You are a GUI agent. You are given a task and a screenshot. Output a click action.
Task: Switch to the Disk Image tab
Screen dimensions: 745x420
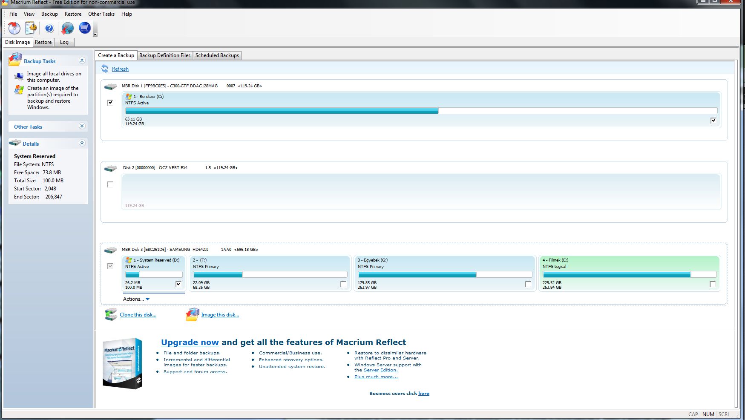point(17,42)
